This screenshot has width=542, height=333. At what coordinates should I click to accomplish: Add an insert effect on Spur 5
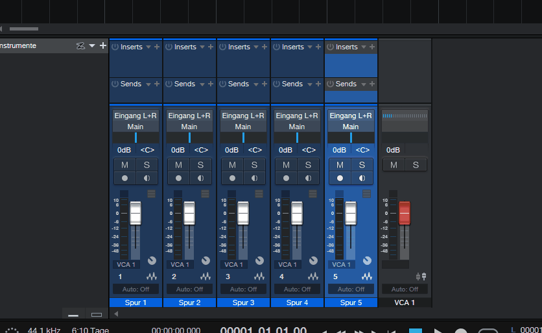coord(372,47)
